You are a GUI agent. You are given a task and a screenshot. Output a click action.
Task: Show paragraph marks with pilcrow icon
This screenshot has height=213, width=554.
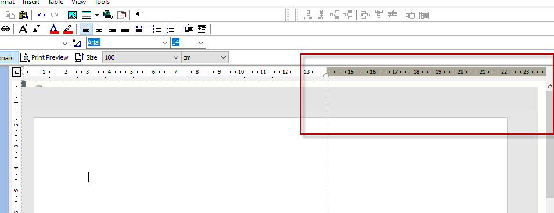(139, 15)
